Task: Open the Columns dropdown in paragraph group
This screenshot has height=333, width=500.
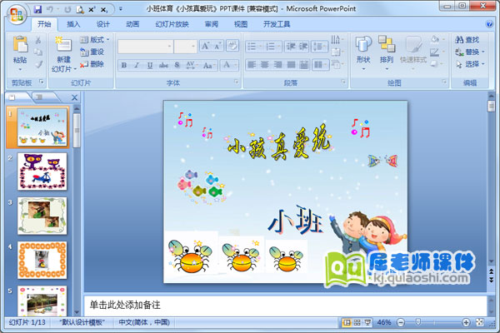Action: 320,65
